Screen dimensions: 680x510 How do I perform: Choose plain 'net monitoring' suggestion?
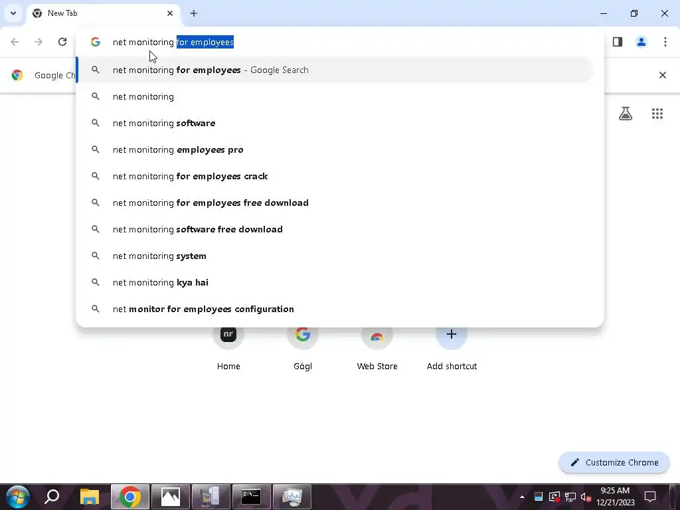tap(335, 96)
